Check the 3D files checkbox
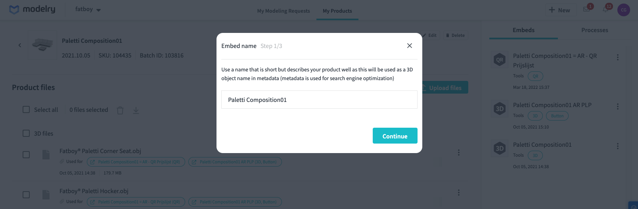638x209 pixels. click(x=26, y=133)
